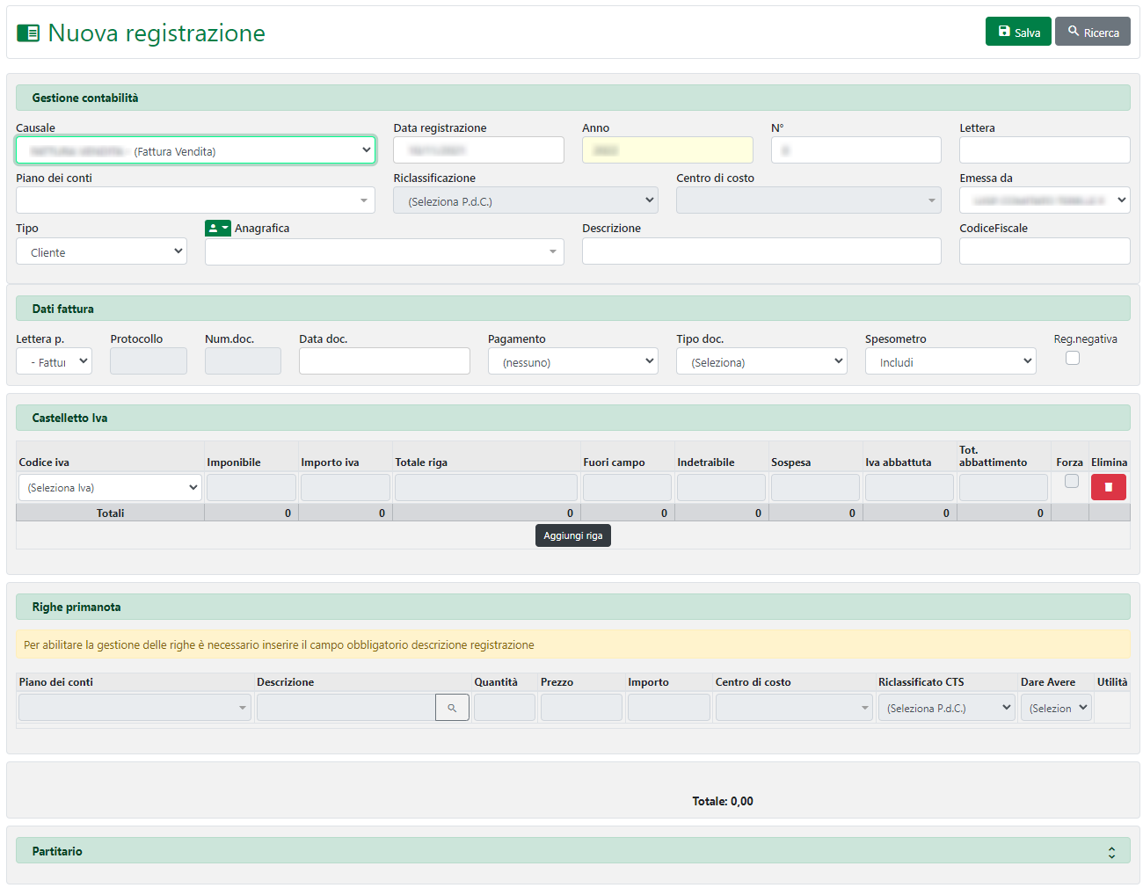Click the Nuova registrazione header icon
This screenshot has height=888, width=1143.
pos(28,33)
